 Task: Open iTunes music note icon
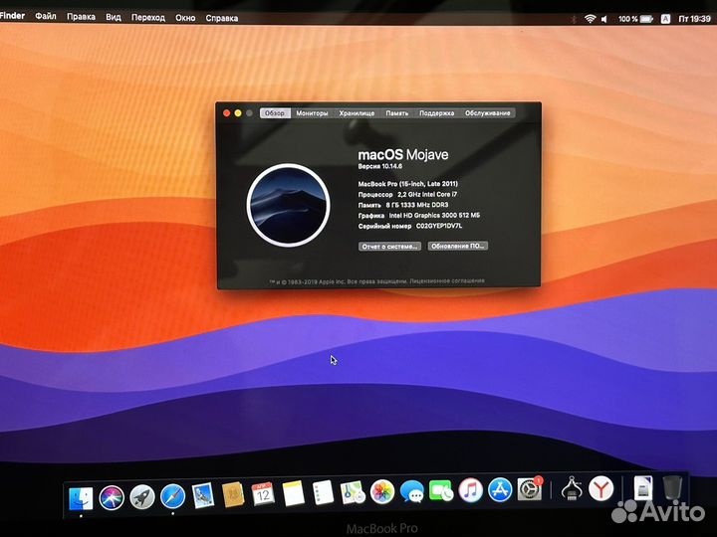pos(470,491)
